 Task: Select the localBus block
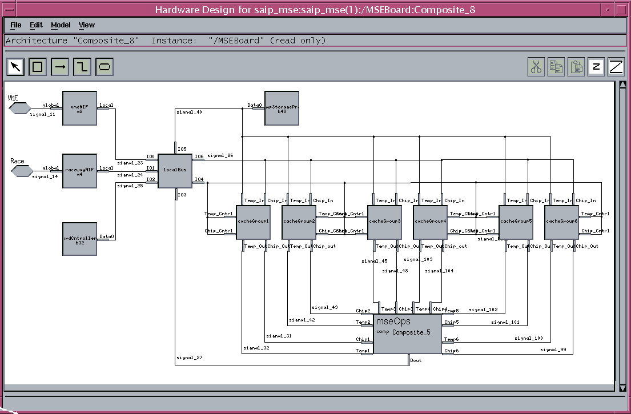pyautogui.click(x=174, y=171)
